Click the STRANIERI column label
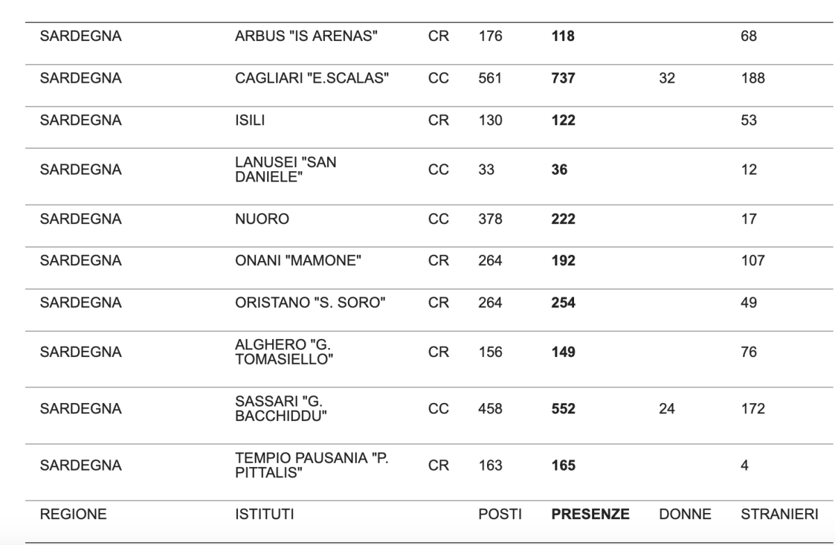The height and width of the screenshot is (545, 835). [779, 515]
